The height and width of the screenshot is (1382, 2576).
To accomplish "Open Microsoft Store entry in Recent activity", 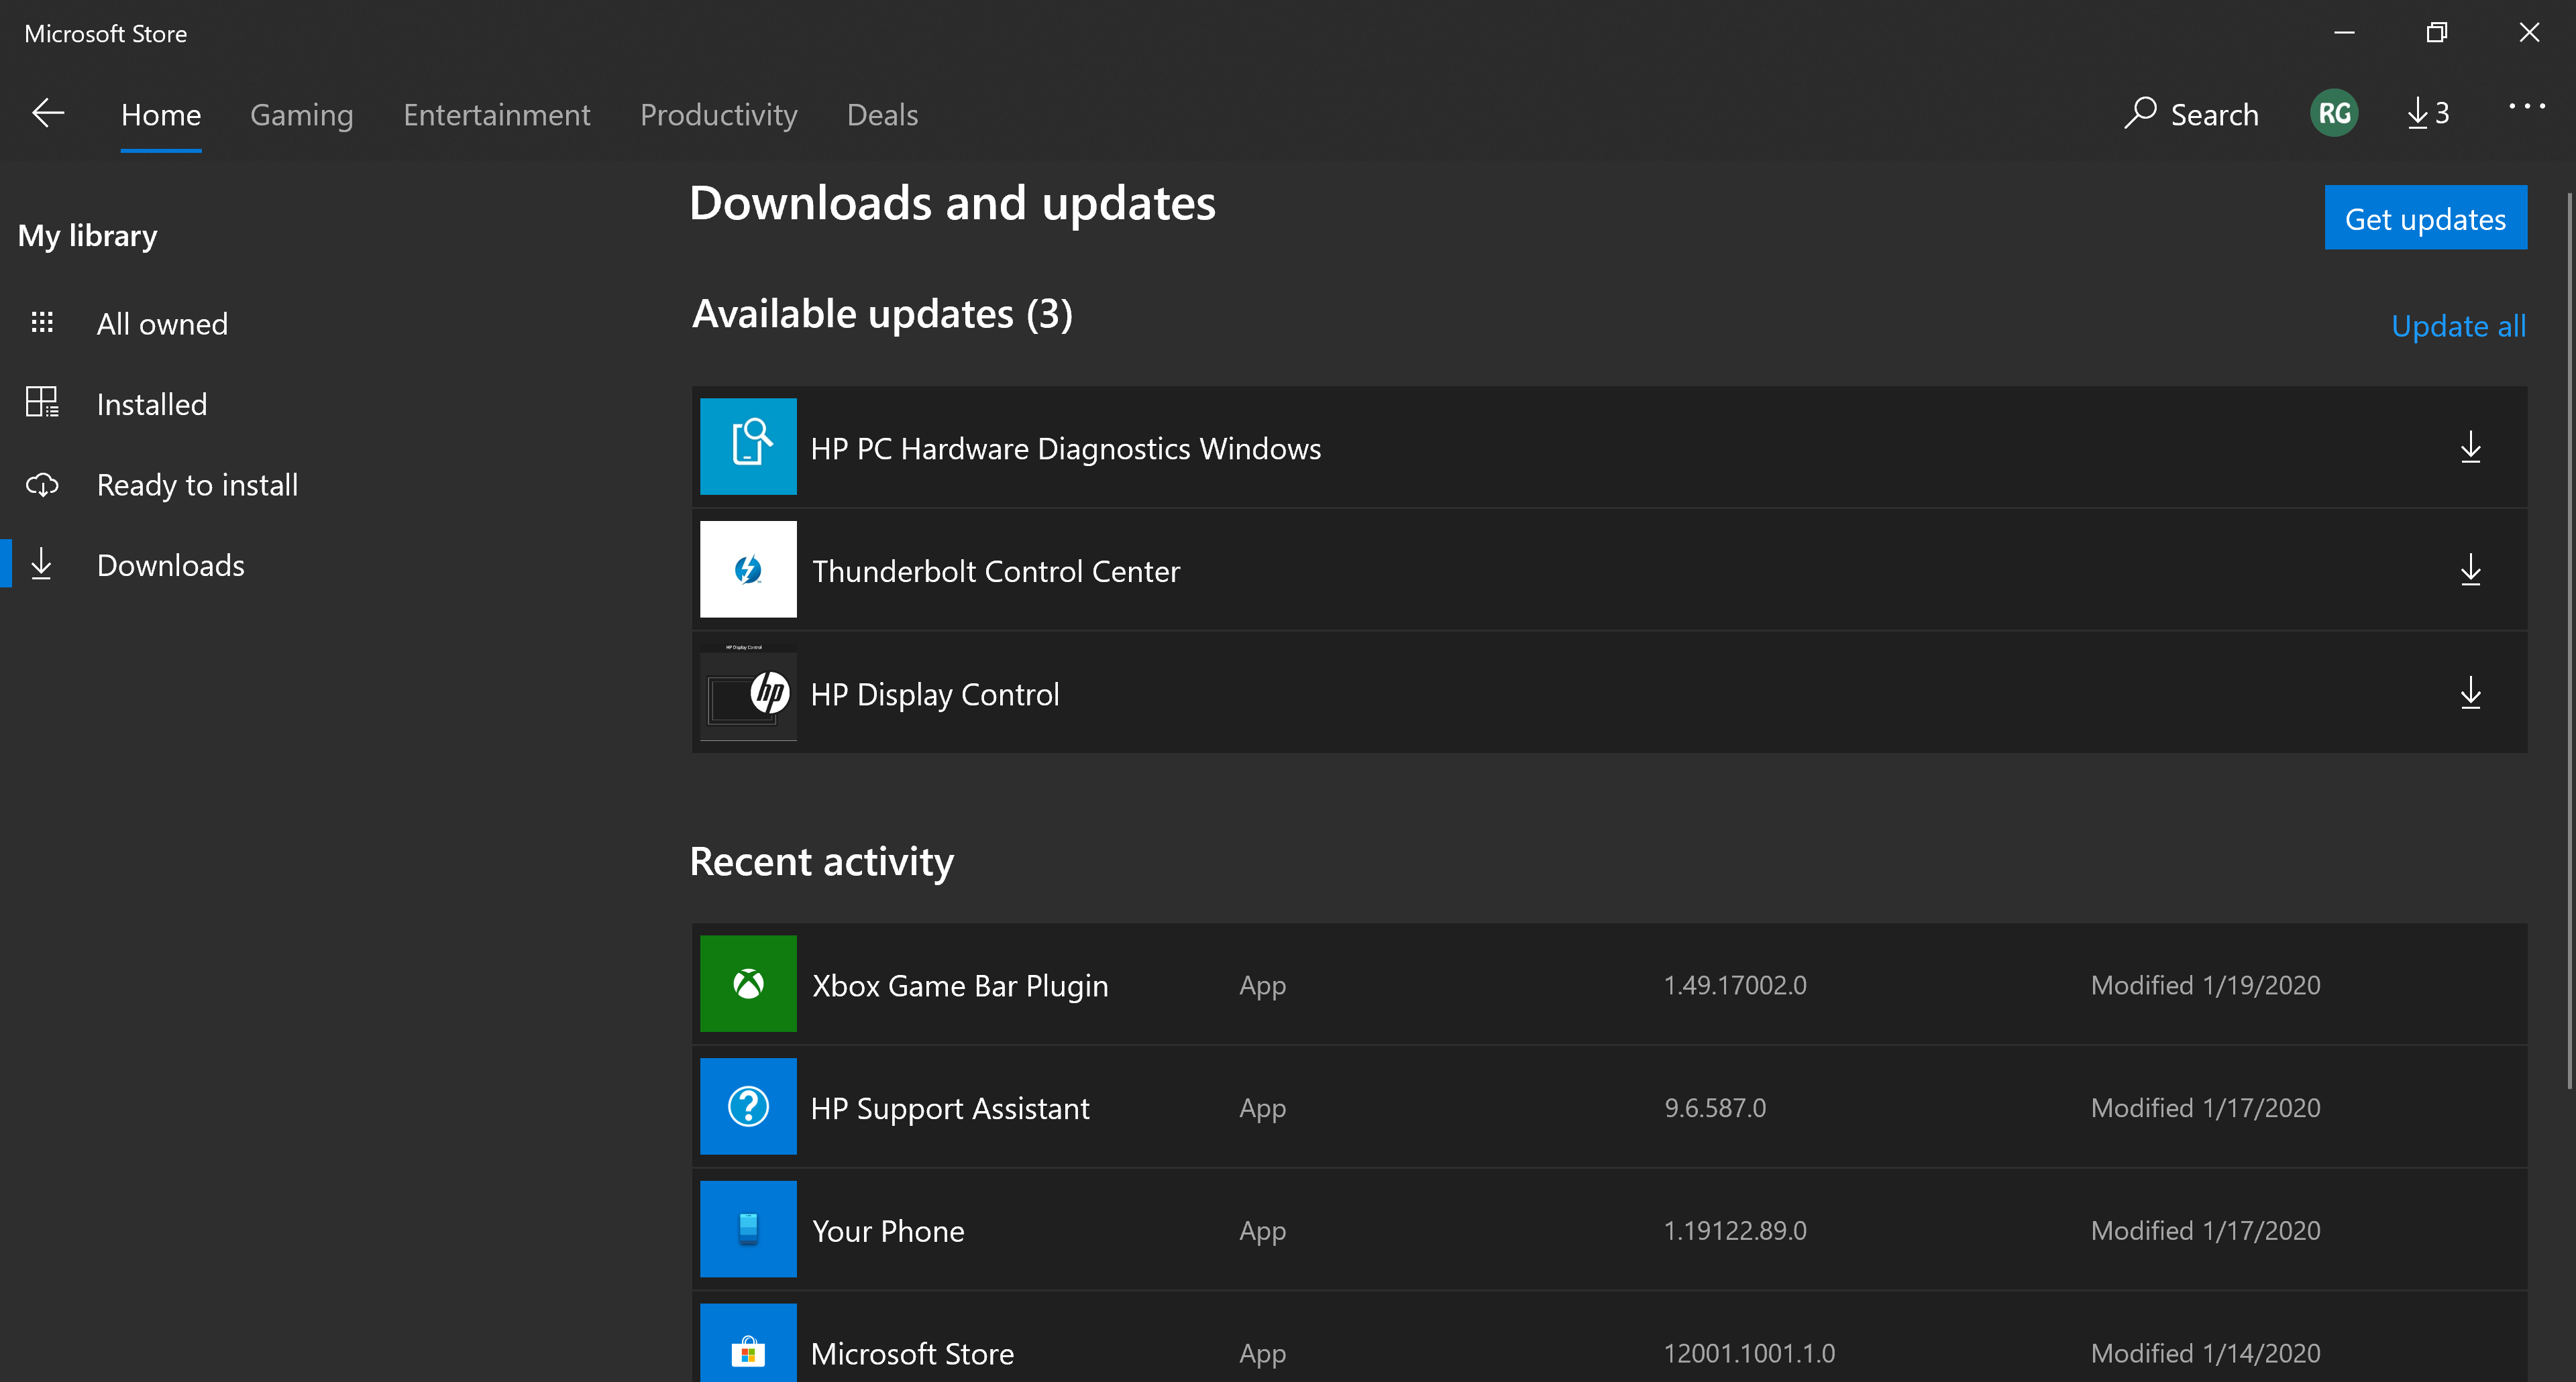I will (1609, 1338).
